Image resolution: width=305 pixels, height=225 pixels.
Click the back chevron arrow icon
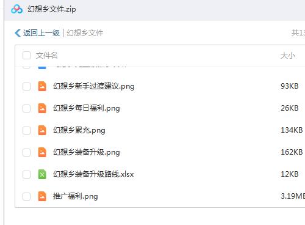point(18,33)
